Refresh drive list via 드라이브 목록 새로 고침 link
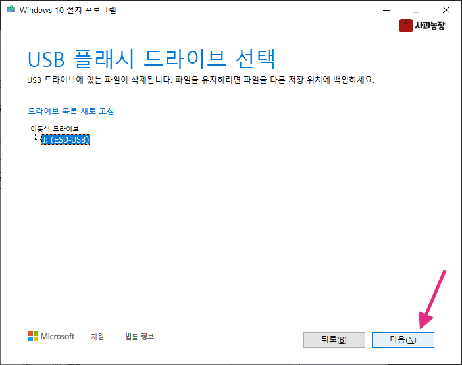The height and width of the screenshot is (365, 462). [70, 111]
